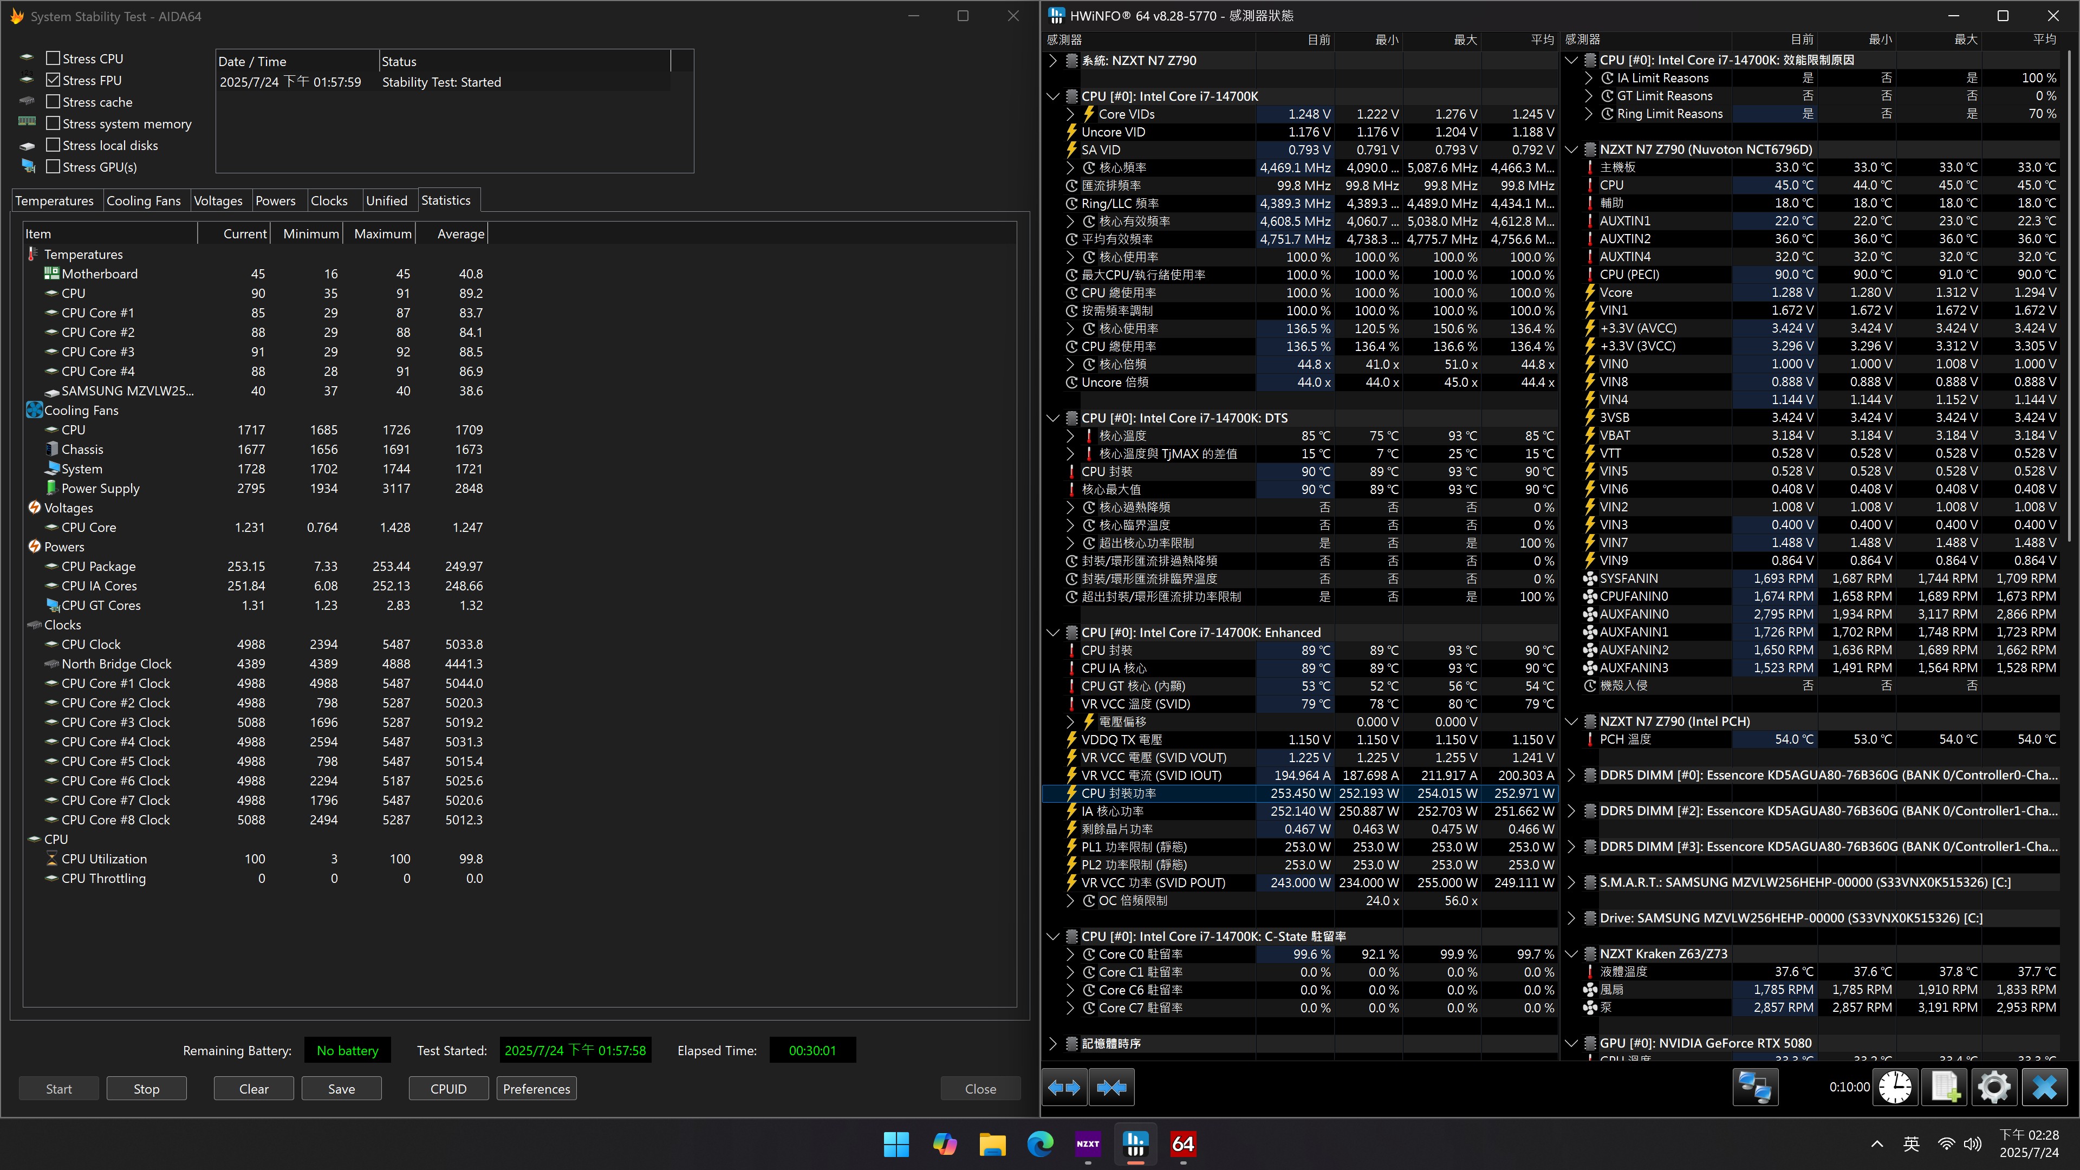The image size is (2080, 1170).
Task: Open Copilot from the taskbar
Action: coord(944,1143)
